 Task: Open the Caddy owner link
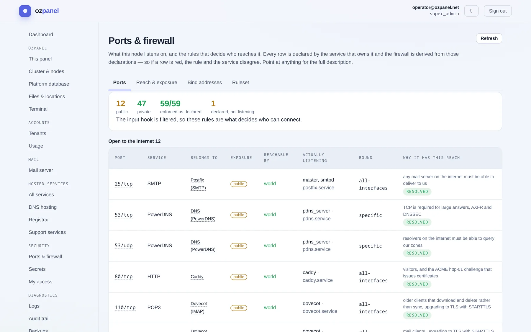(197, 277)
